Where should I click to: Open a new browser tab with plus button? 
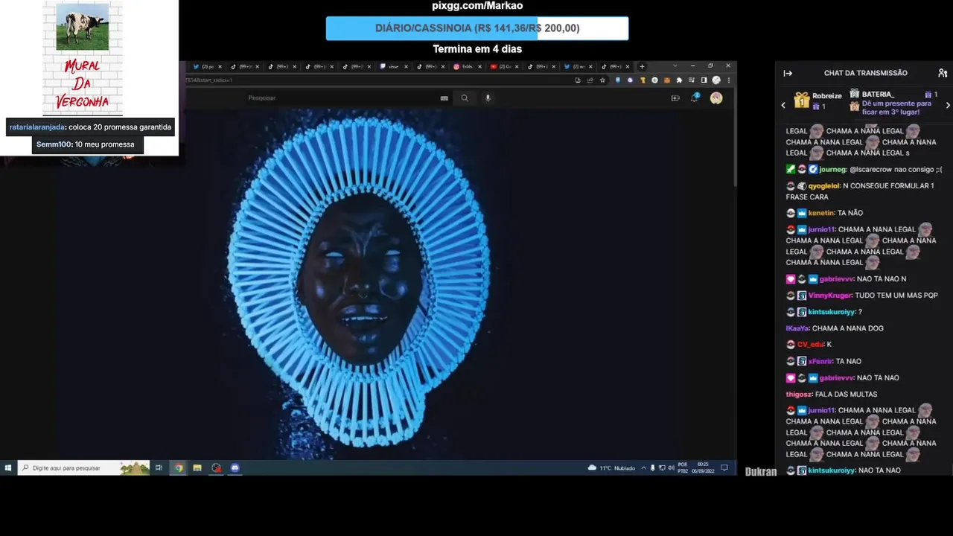coord(642,66)
